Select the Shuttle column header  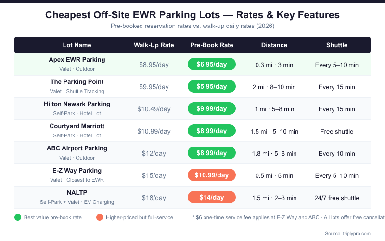(x=337, y=45)
